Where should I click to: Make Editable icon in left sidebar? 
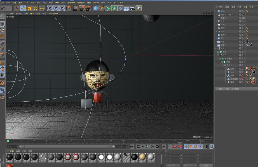pos(2,16)
